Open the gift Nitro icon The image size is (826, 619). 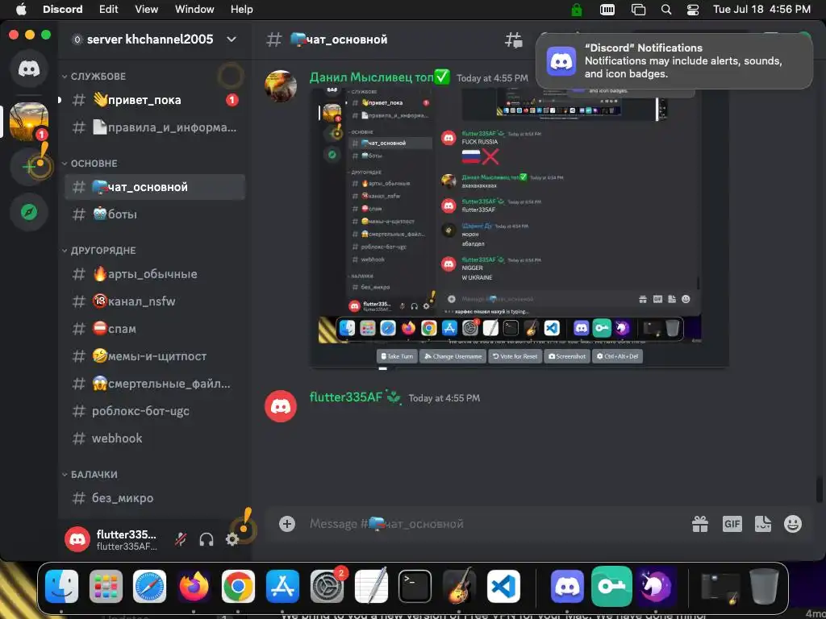pos(700,524)
